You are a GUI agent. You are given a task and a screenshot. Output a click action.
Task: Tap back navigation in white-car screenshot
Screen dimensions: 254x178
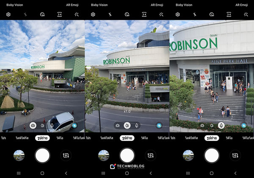(x=66, y=173)
